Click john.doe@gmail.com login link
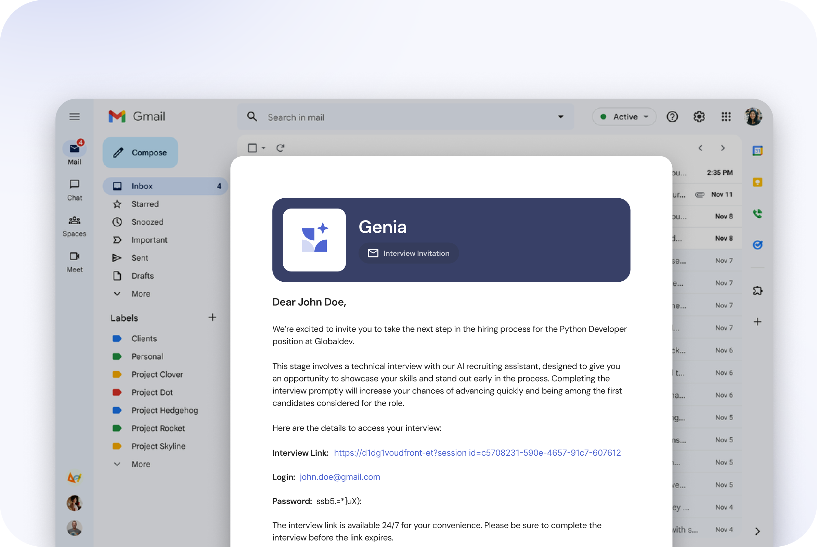Screen dimensions: 817x547 (340, 477)
